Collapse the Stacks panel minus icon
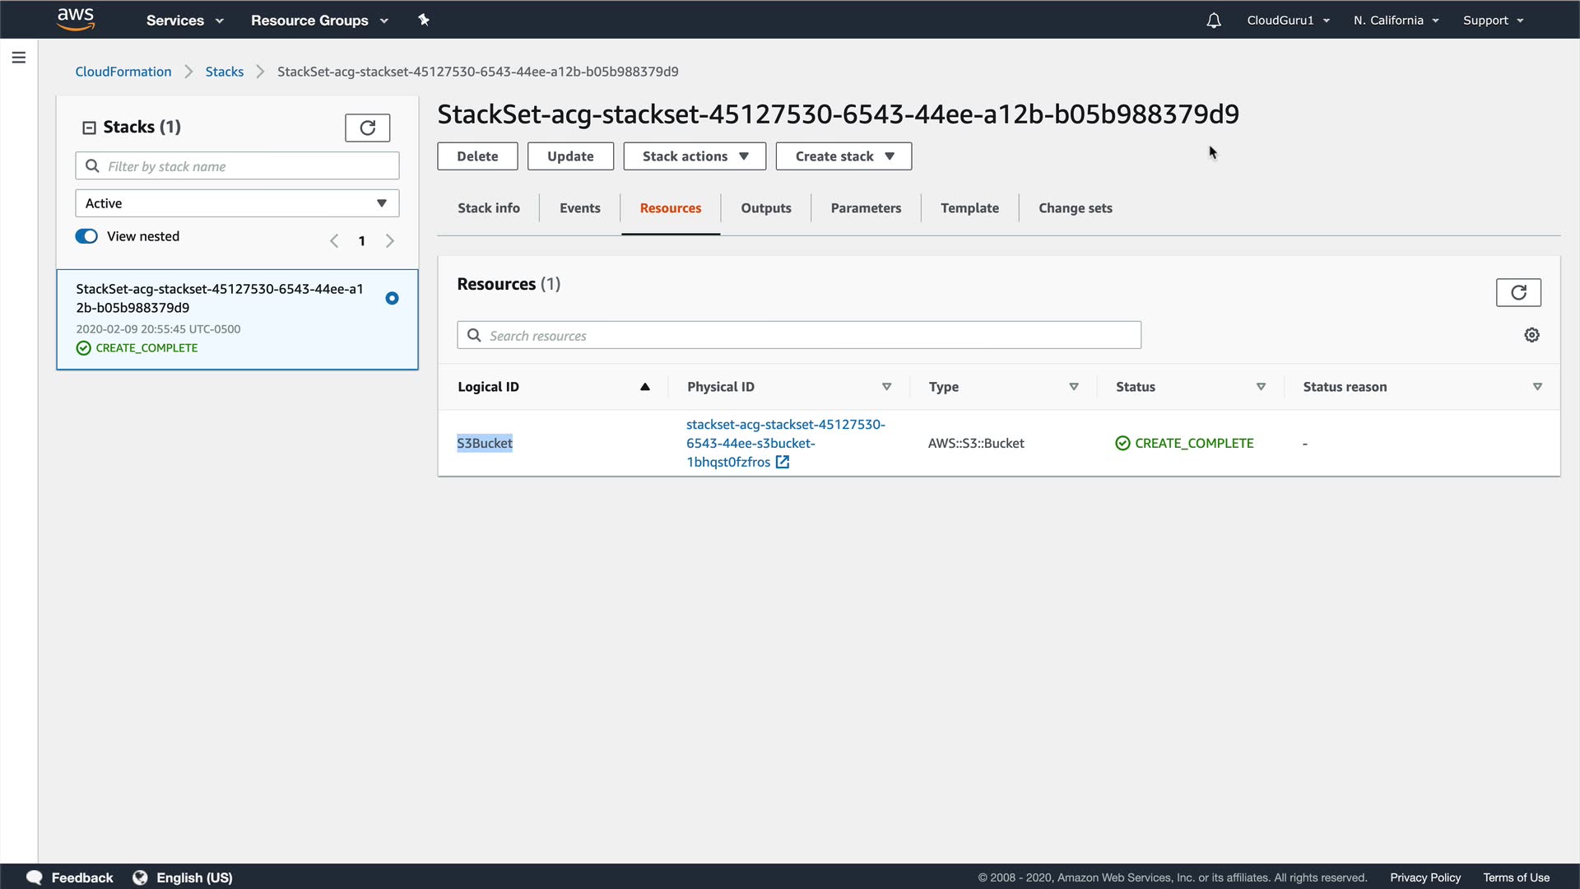The image size is (1580, 889). [89, 128]
